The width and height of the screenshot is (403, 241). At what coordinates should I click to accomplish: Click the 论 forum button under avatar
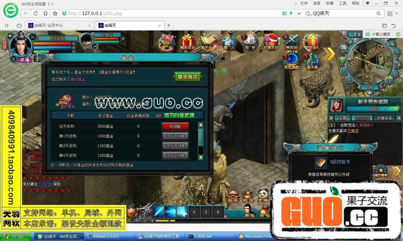pyautogui.click(x=14, y=59)
